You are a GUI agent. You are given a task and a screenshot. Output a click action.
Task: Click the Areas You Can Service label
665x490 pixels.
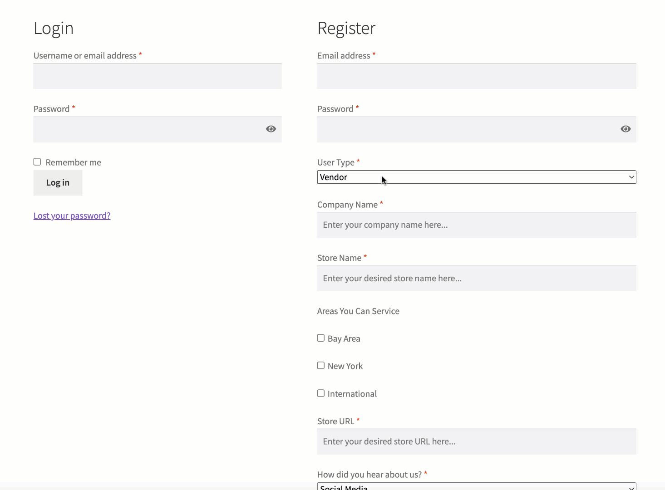click(x=358, y=311)
